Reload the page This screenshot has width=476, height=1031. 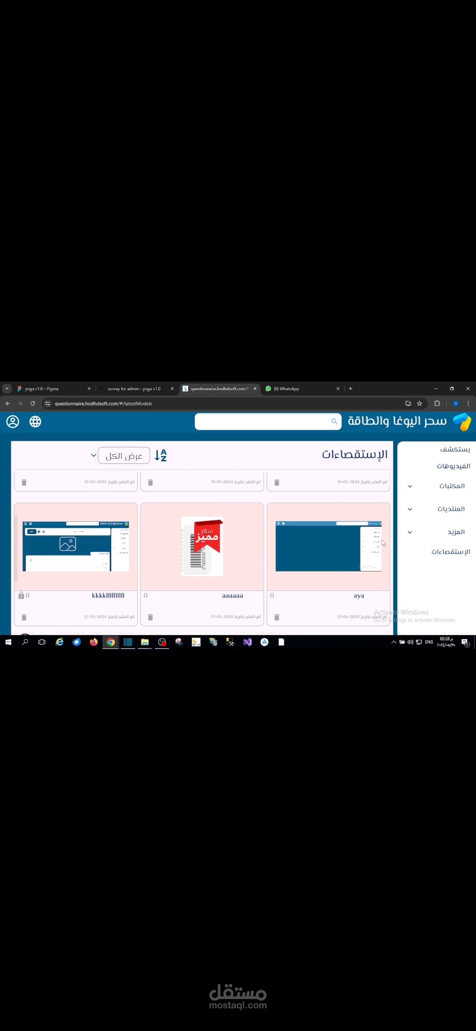point(33,403)
